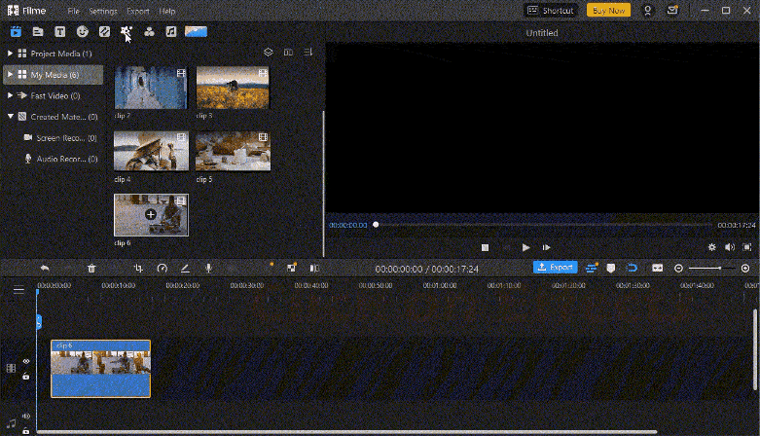Toggle video track eye visibility
The image size is (760, 436).
[x=26, y=361]
